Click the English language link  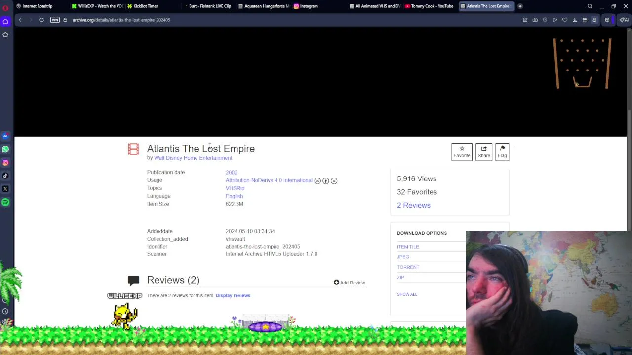tap(234, 196)
